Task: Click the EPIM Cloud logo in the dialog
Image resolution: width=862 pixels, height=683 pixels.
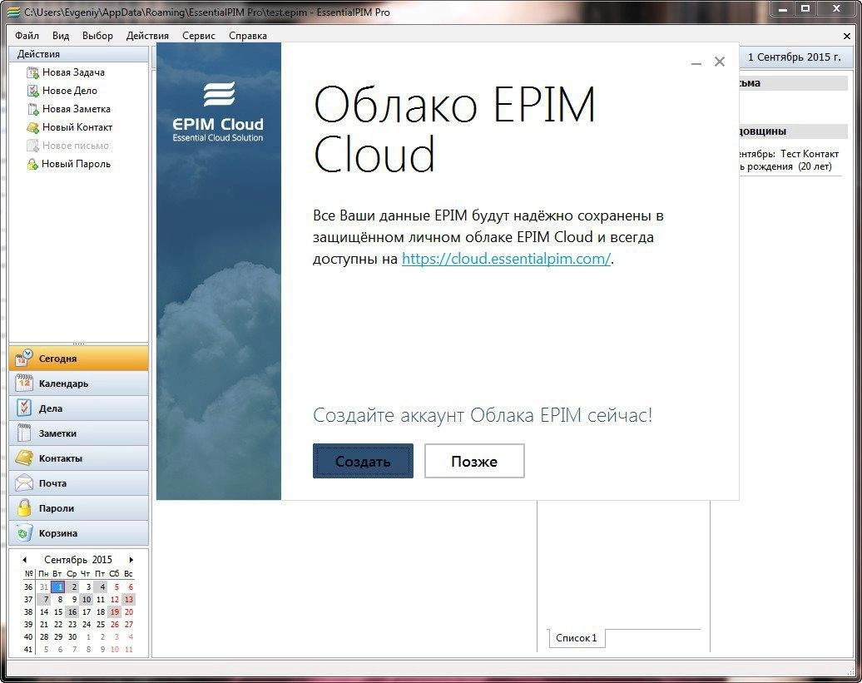Action: 218,111
